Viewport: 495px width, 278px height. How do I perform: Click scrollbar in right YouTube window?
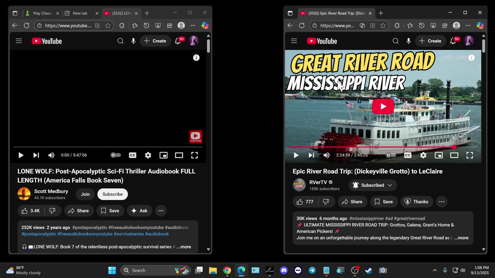pos(483,46)
